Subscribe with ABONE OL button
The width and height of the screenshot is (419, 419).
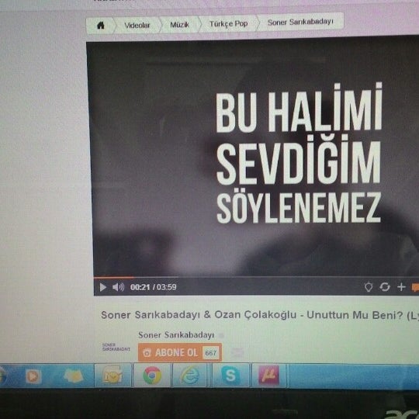point(179,353)
